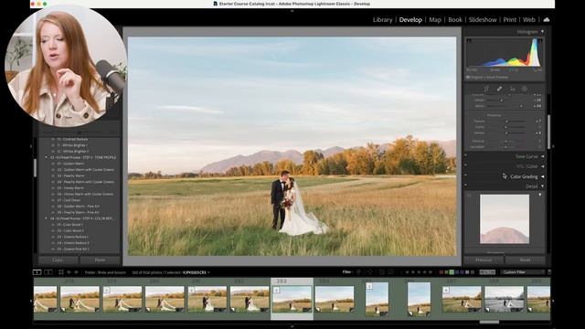The width and height of the screenshot is (585, 329).
Task: Apply the 07 - Cool Down preset
Action: tap(69, 200)
